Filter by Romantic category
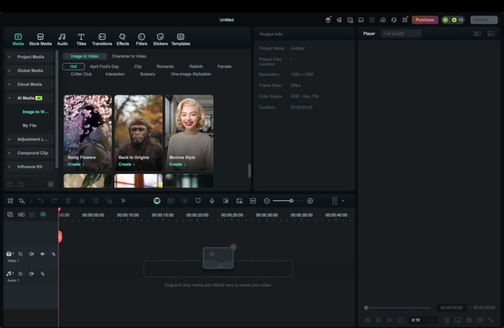 click(165, 67)
